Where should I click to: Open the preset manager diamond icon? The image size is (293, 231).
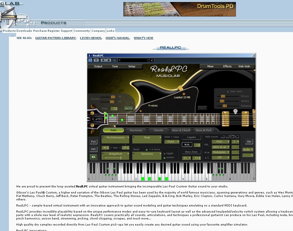[x=152, y=60]
